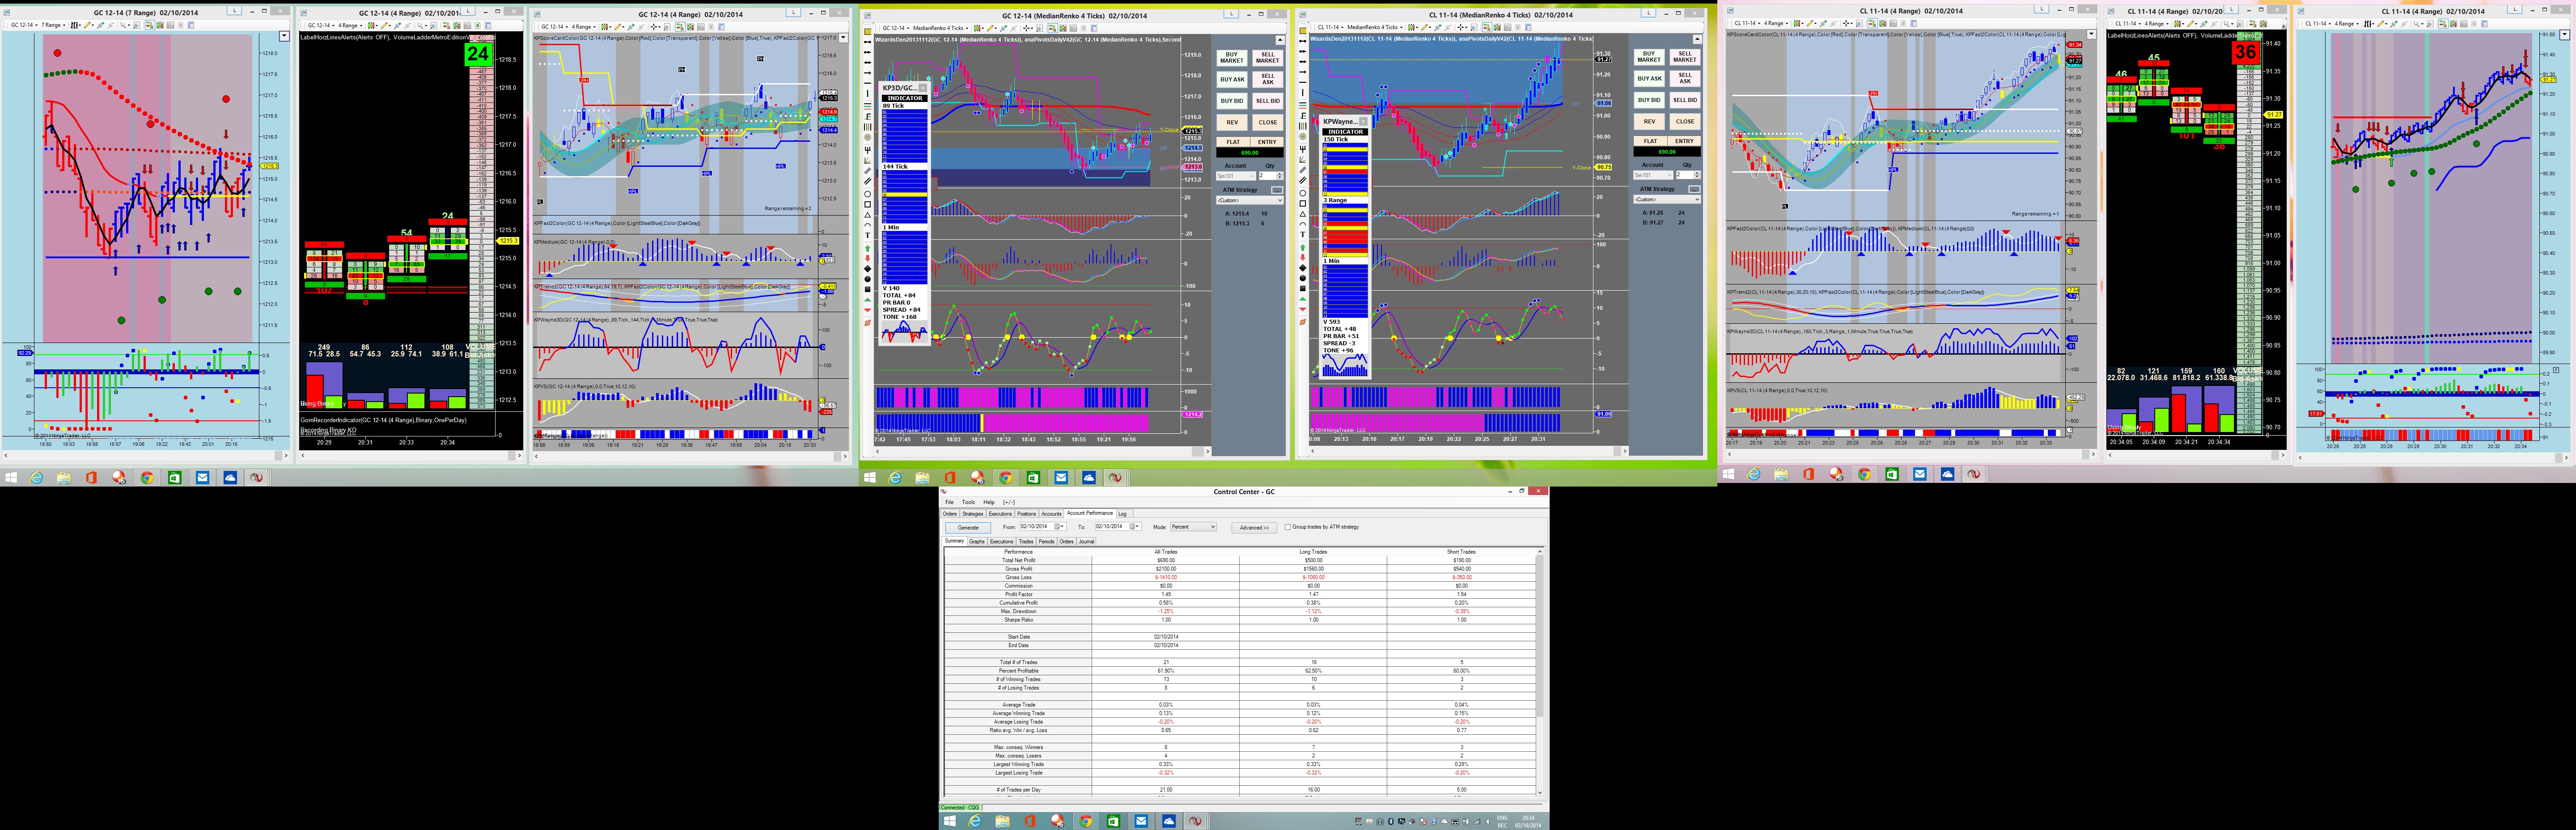Select the Text drawing tool on CL MedianRenko chart
2576x830 pixels.
pos(1303,235)
